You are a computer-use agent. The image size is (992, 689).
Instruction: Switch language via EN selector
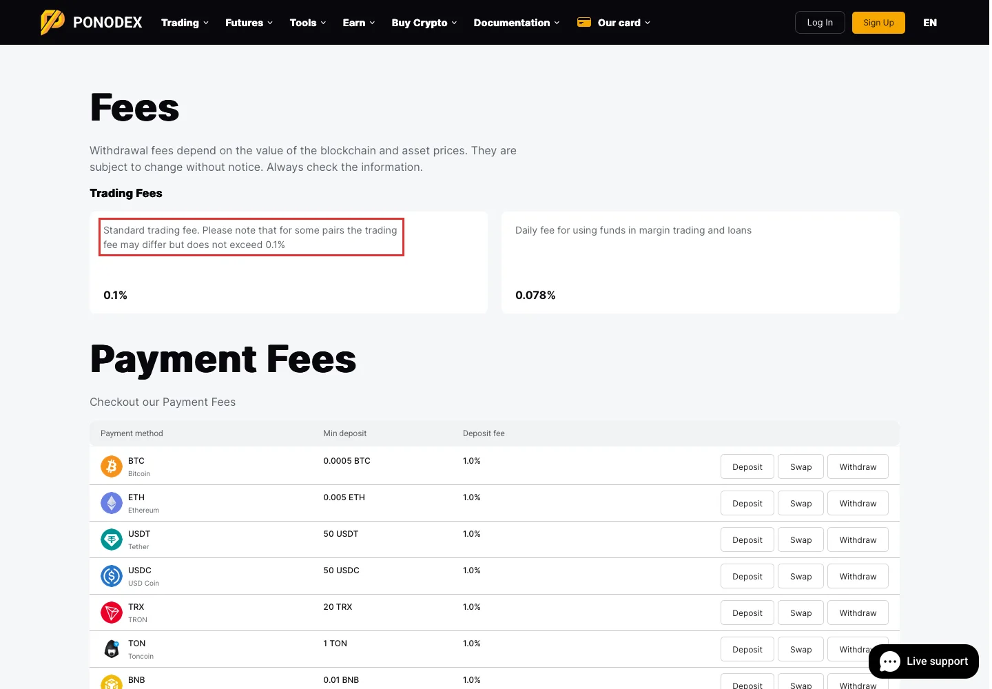(x=930, y=23)
